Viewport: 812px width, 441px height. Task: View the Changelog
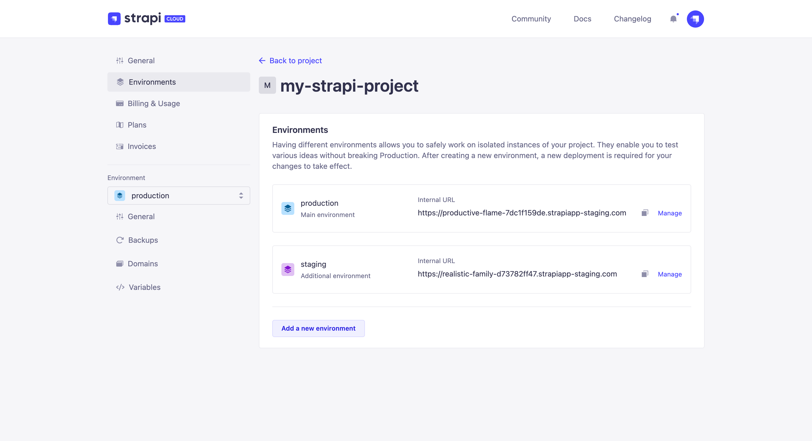pyautogui.click(x=632, y=19)
